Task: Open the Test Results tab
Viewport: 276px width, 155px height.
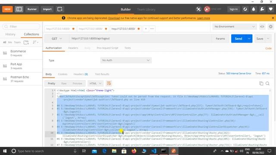Action: 102,74
